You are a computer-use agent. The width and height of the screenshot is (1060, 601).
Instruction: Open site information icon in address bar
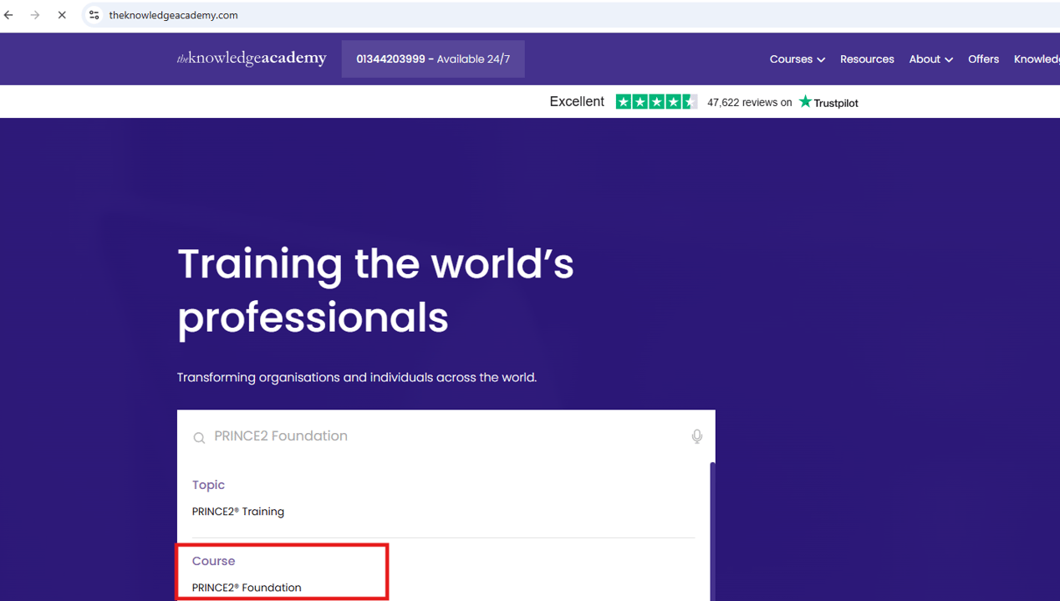[x=94, y=15]
